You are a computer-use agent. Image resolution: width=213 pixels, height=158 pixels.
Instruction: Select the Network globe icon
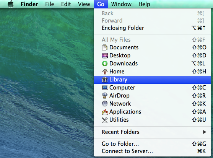(105, 104)
